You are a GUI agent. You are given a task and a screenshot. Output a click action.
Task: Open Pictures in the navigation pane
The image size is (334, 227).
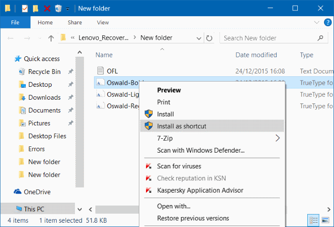(x=39, y=124)
